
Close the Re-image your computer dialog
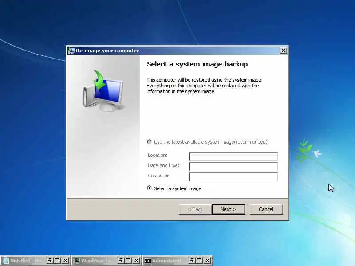tap(284, 51)
